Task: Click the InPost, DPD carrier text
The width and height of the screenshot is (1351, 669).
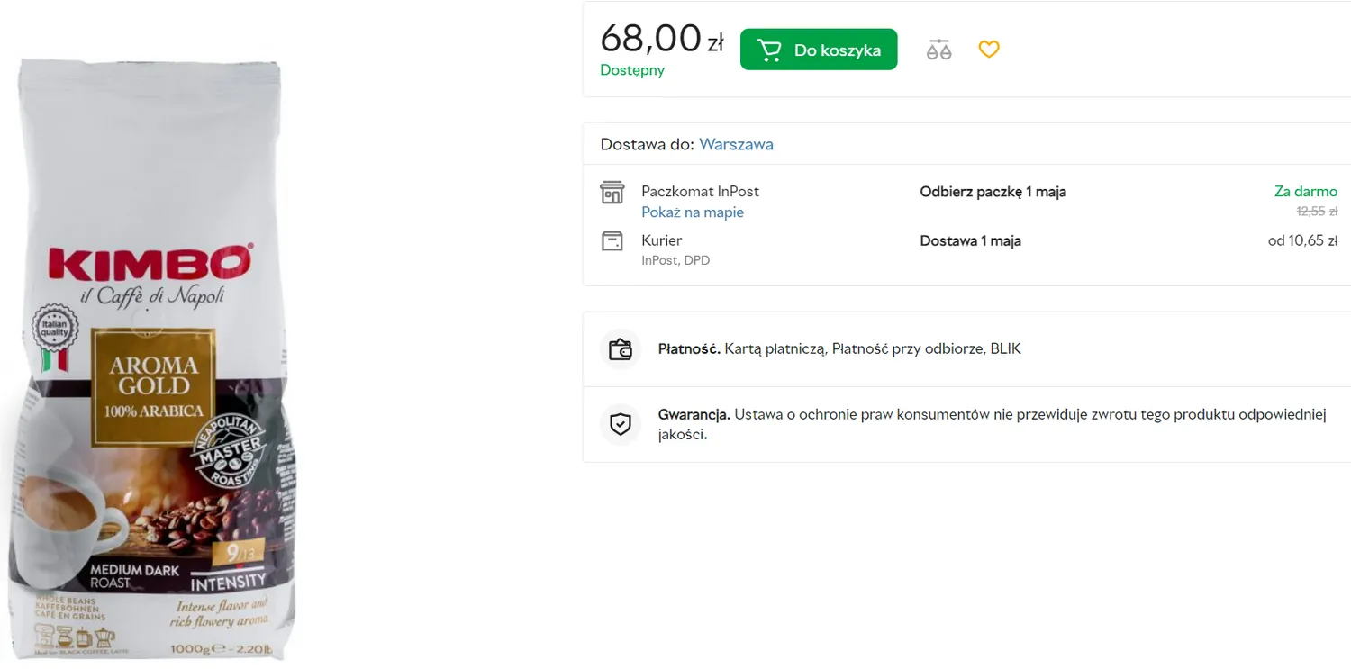Action: point(675,260)
